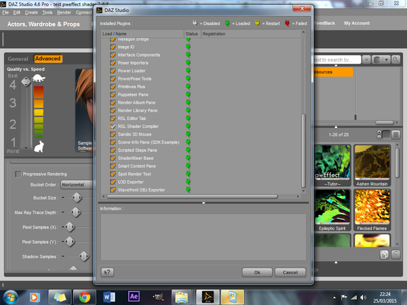Viewport: 407px width, 305px height.
Task: Select the Epileptic Spirit shader thumbnail
Action: (x=332, y=210)
